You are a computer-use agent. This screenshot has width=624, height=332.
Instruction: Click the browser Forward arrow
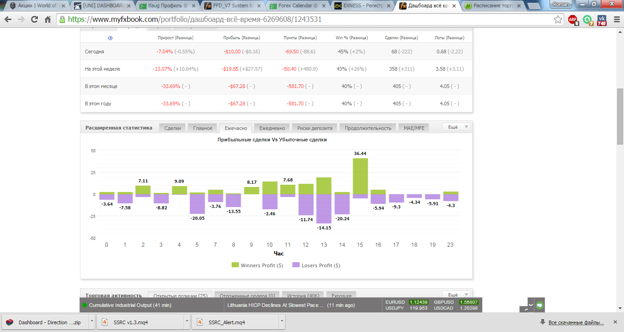(21, 20)
